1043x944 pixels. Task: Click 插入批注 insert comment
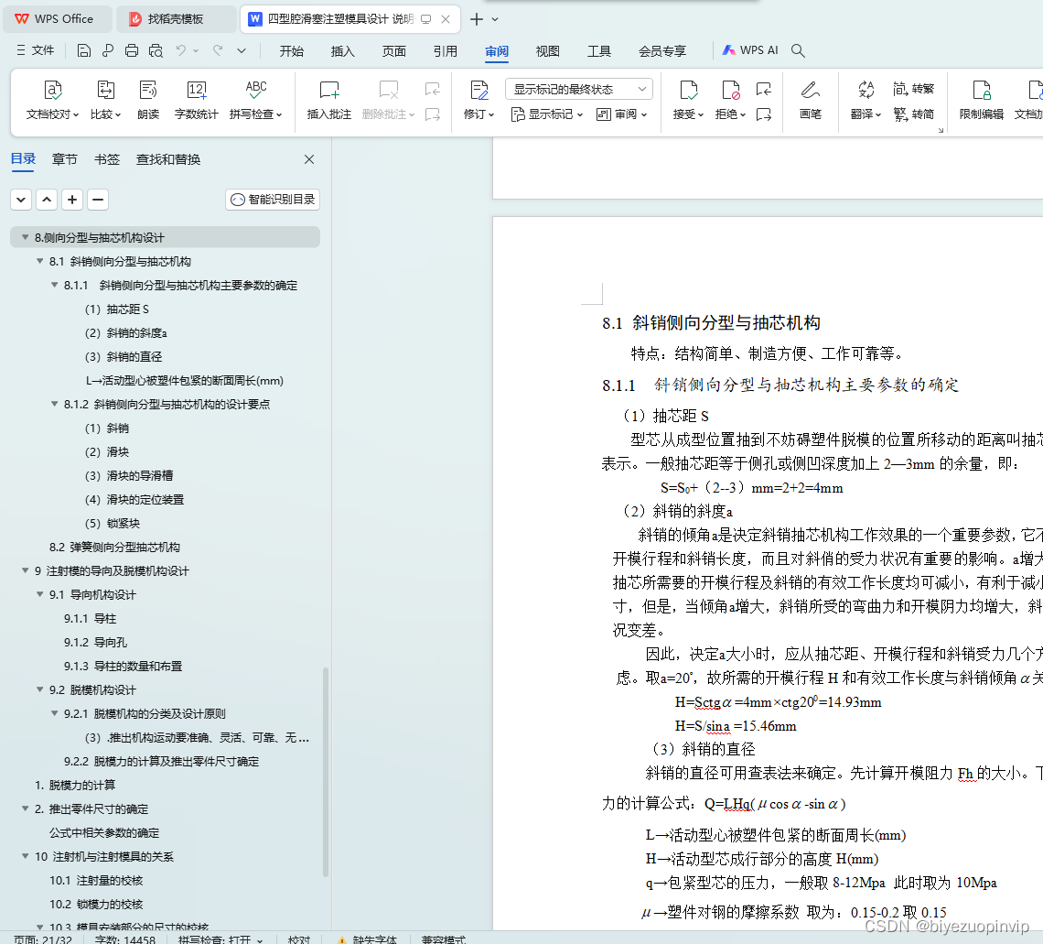coord(329,100)
